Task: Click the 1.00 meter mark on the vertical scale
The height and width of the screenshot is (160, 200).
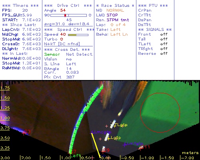Action: 5,118
